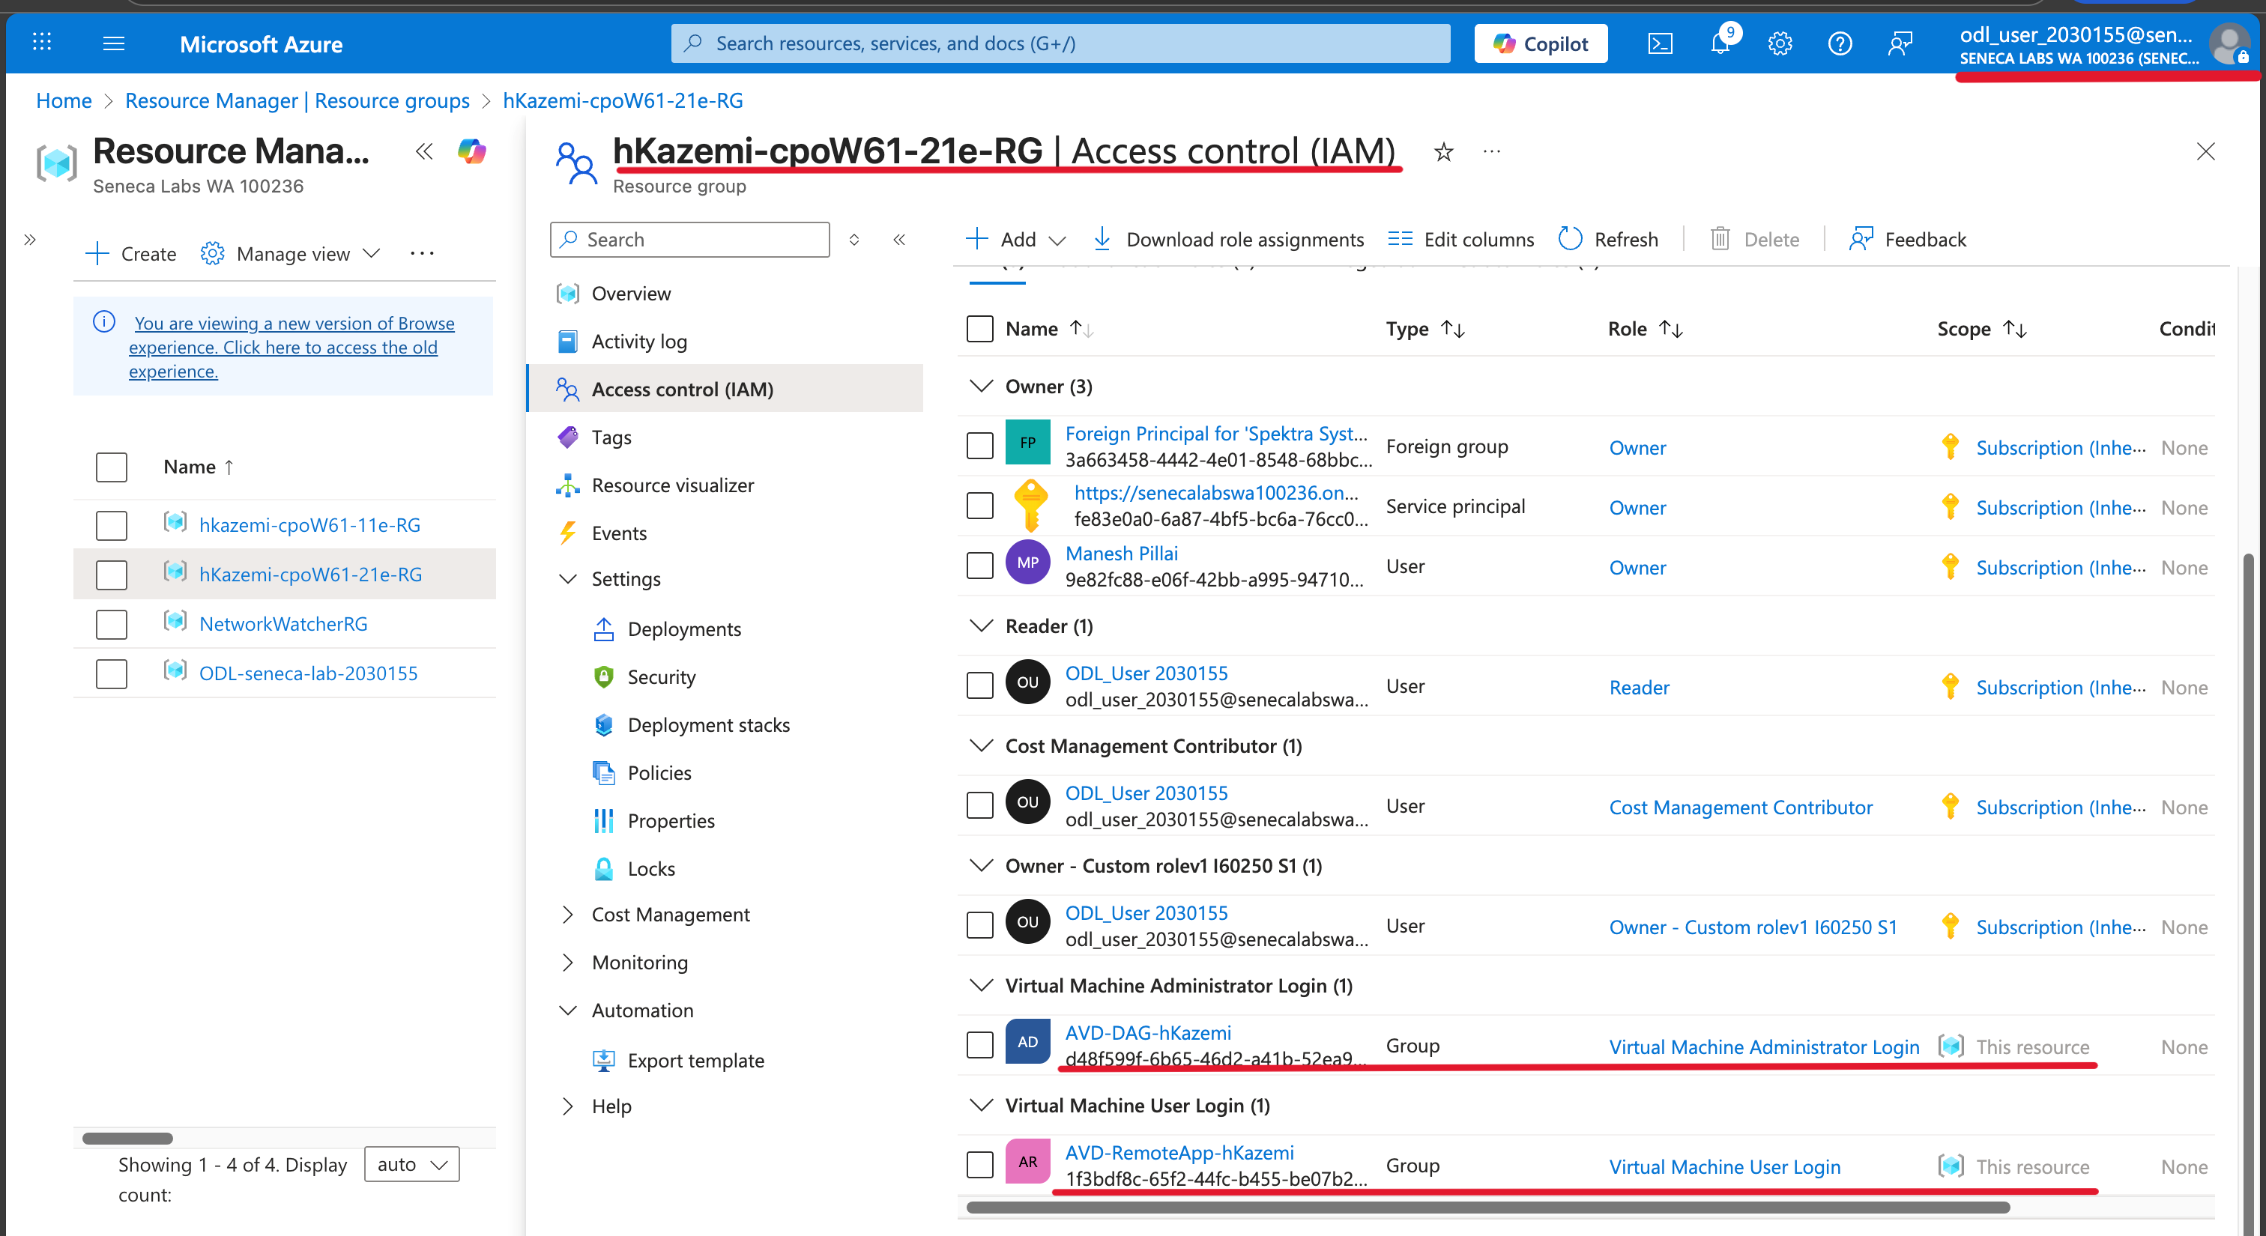This screenshot has height=1236, width=2266.
Task: Collapse Virtual Machine Administrator Login group
Action: pos(981,986)
